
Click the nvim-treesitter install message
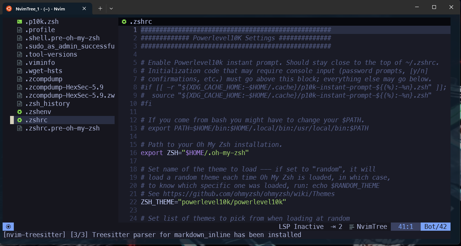tap(152, 235)
